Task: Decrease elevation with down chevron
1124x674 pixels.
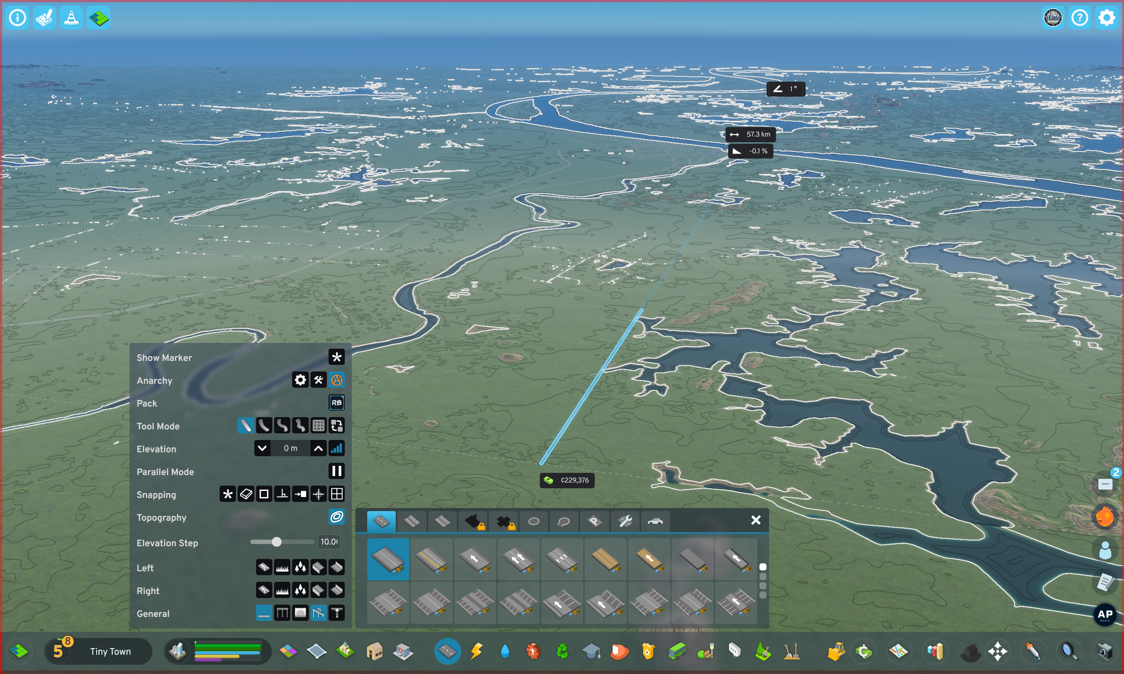Action: click(262, 448)
